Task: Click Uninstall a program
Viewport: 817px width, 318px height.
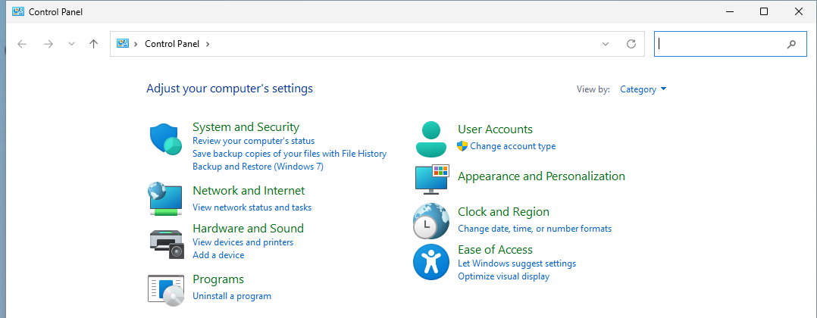Action: 232,297
